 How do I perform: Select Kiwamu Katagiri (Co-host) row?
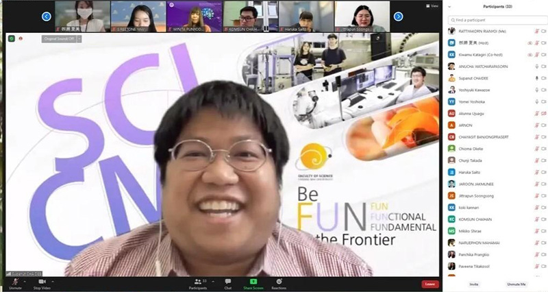pos(498,55)
